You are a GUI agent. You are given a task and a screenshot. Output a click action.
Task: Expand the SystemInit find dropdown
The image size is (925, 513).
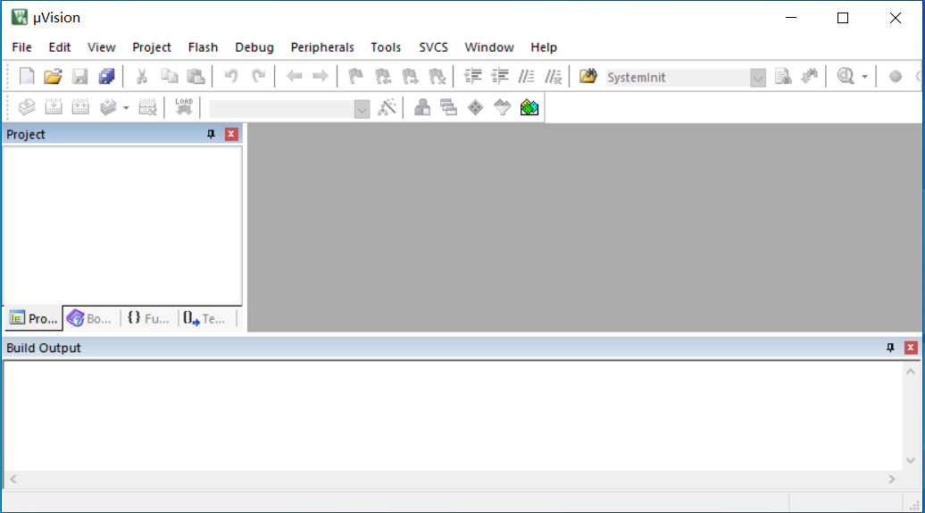(758, 78)
